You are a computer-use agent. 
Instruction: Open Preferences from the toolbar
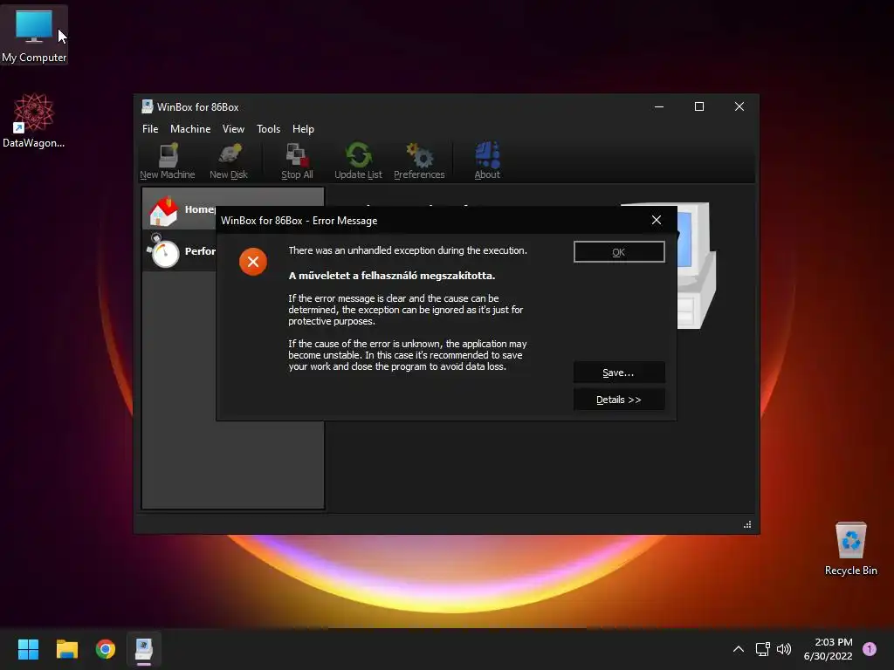tap(419, 161)
